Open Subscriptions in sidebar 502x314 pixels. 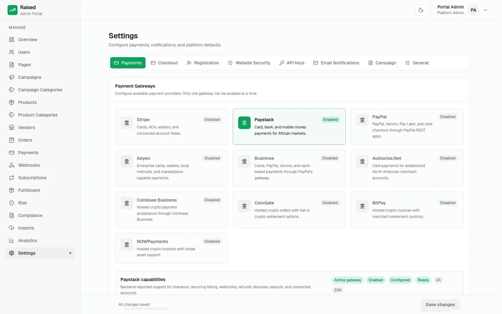(x=40, y=178)
